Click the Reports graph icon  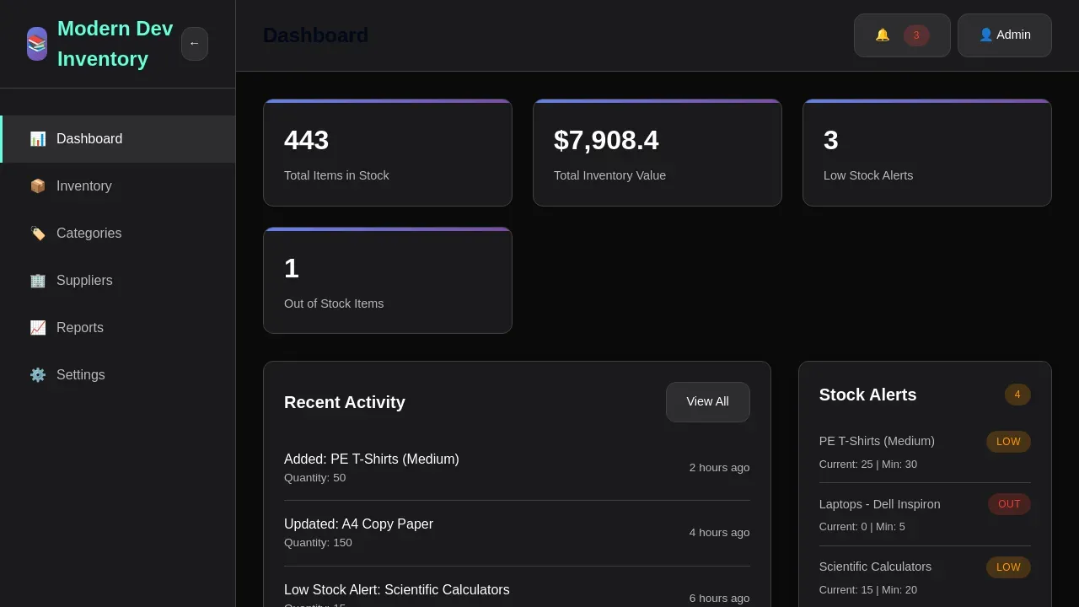coord(38,328)
